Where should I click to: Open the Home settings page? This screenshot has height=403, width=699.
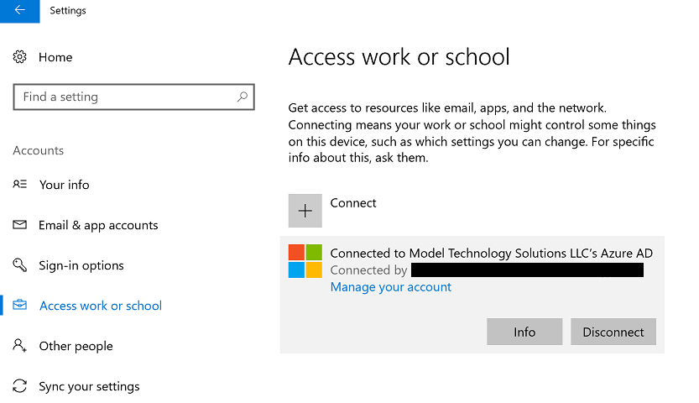(55, 57)
